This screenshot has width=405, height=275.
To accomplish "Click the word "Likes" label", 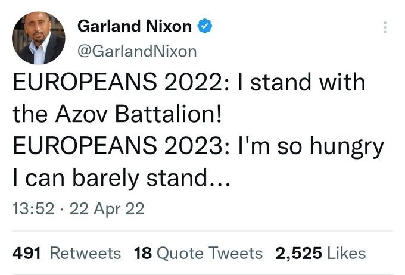I will (x=347, y=253).
